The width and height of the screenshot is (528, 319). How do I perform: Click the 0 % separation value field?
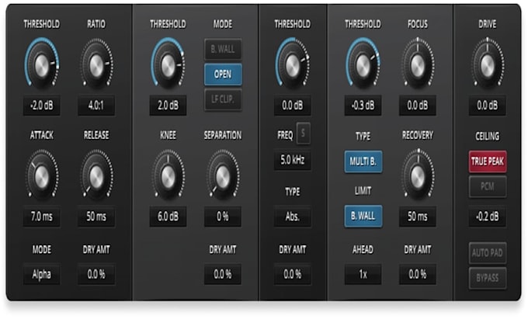pos(223,217)
